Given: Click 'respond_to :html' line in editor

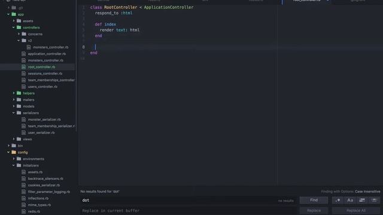Looking at the screenshot, I should pos(114,13).
